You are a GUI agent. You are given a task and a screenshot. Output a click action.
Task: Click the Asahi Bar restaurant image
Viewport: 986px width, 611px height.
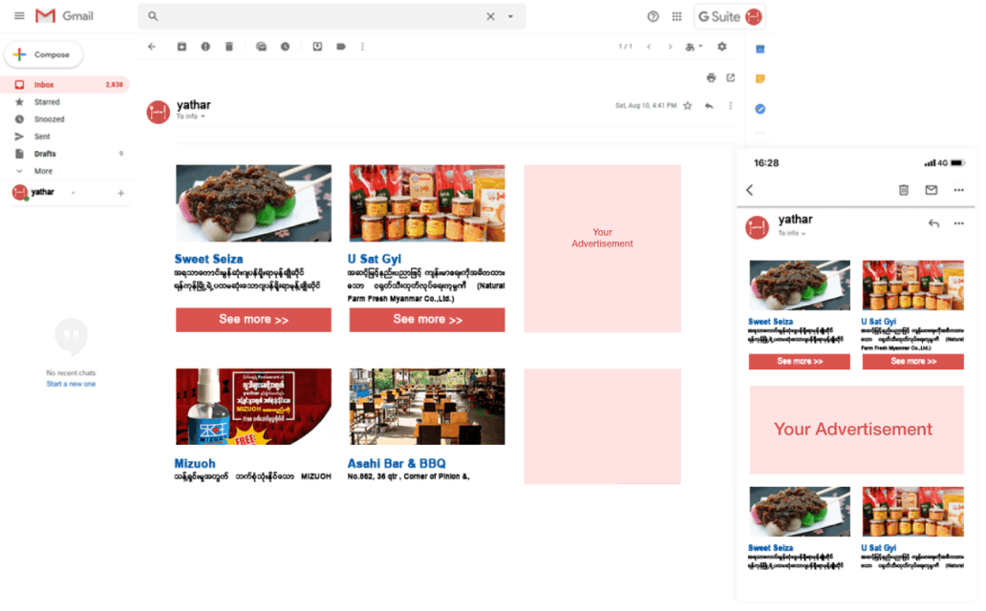coord(427,407)
